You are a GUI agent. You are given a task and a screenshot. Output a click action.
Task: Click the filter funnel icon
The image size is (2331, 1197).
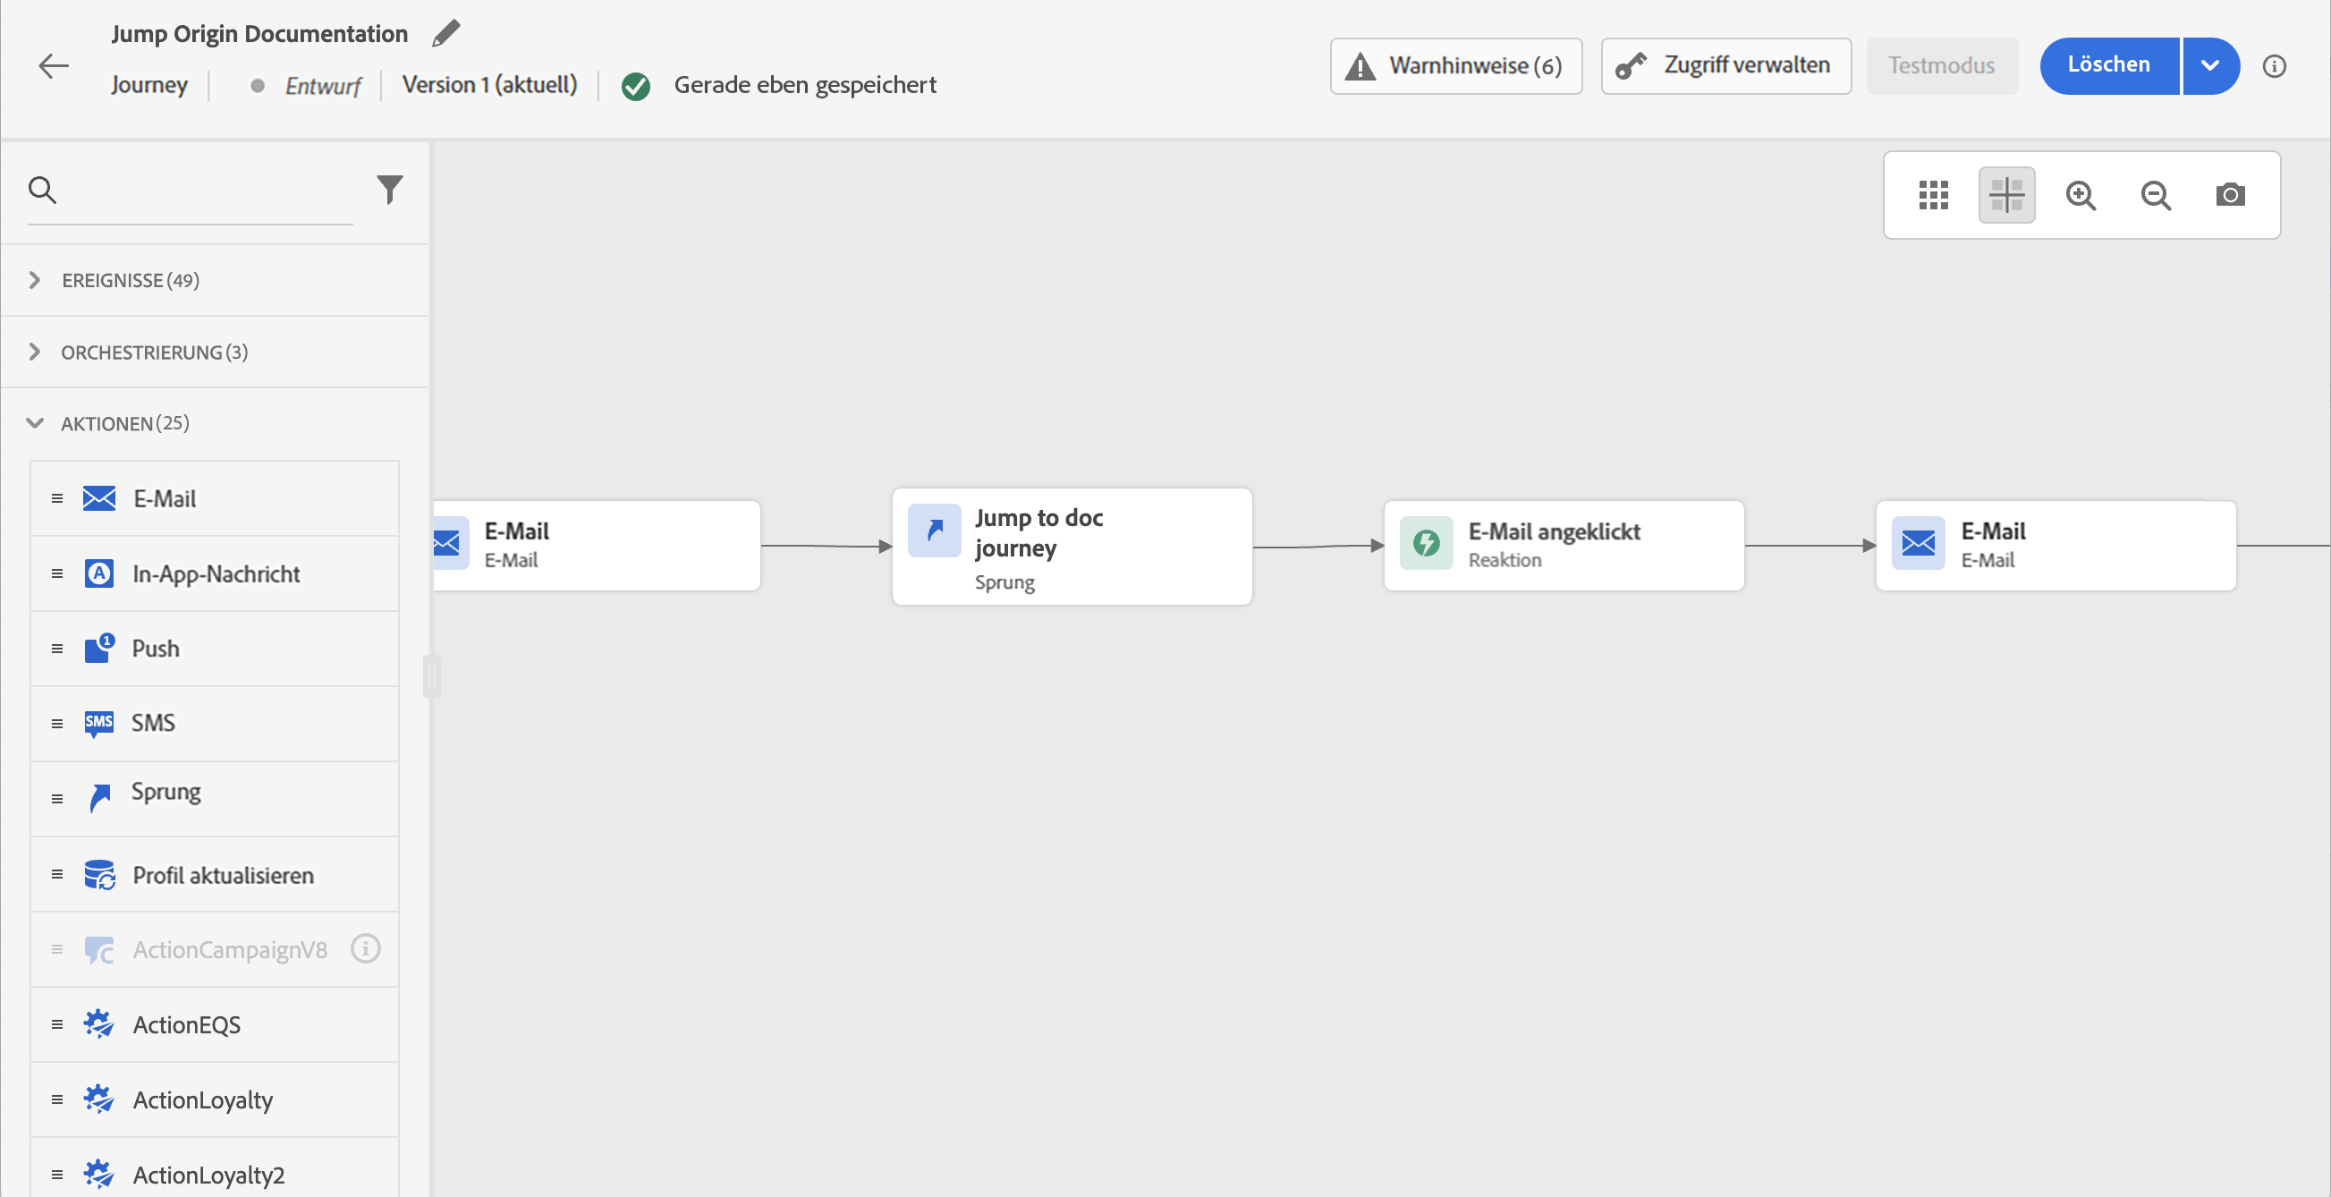tap(389, 189)
